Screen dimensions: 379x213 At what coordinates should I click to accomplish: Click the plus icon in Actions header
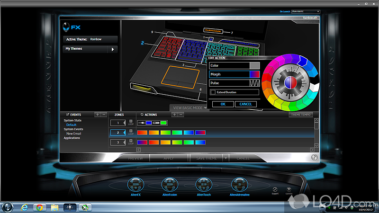(x=174, y=115)
